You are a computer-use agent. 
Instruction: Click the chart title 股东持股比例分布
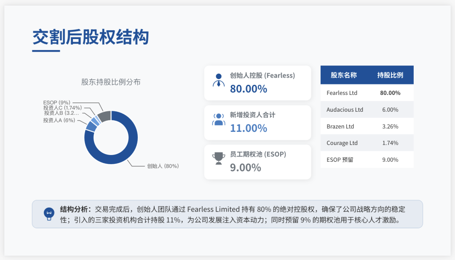point(111,82)
